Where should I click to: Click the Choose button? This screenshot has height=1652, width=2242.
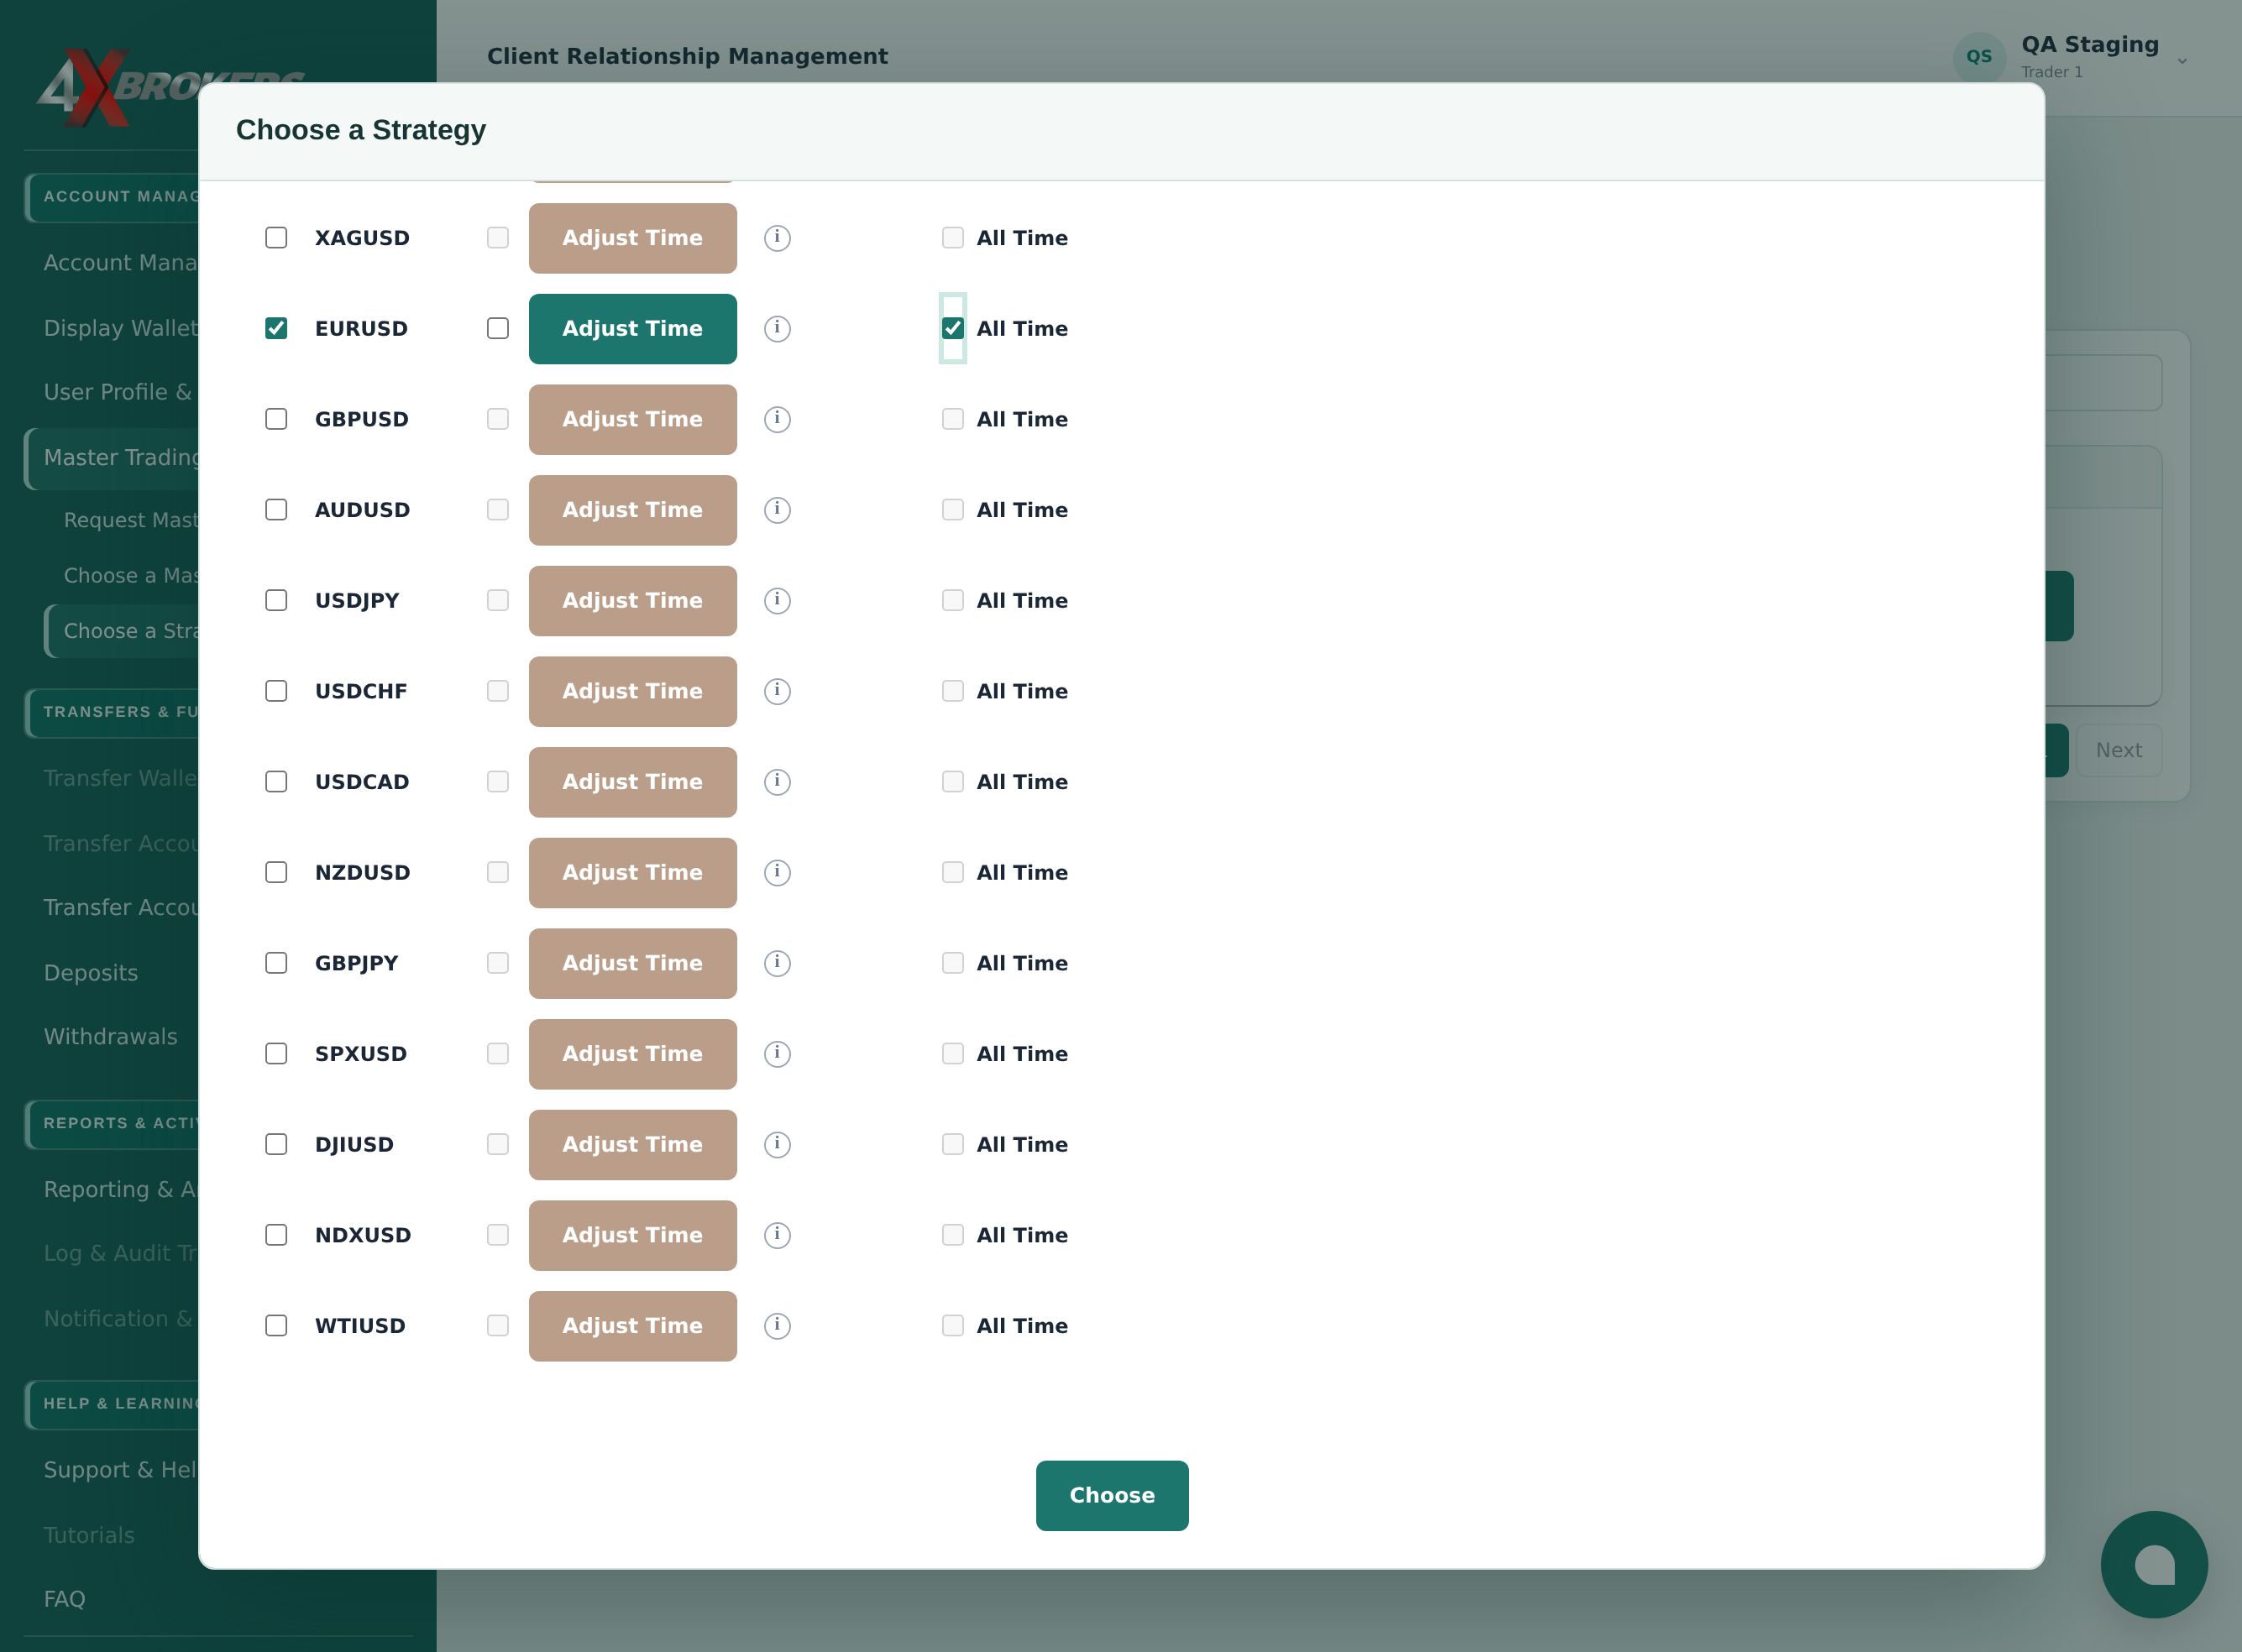point(1112,1496)
